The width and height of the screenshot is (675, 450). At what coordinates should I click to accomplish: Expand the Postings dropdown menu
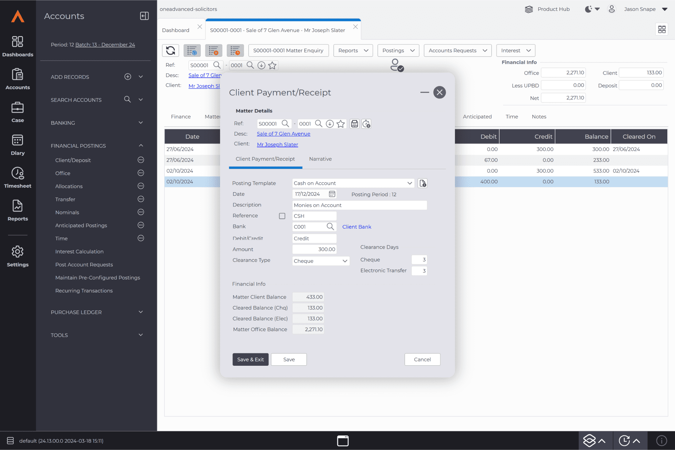(398, 50)
